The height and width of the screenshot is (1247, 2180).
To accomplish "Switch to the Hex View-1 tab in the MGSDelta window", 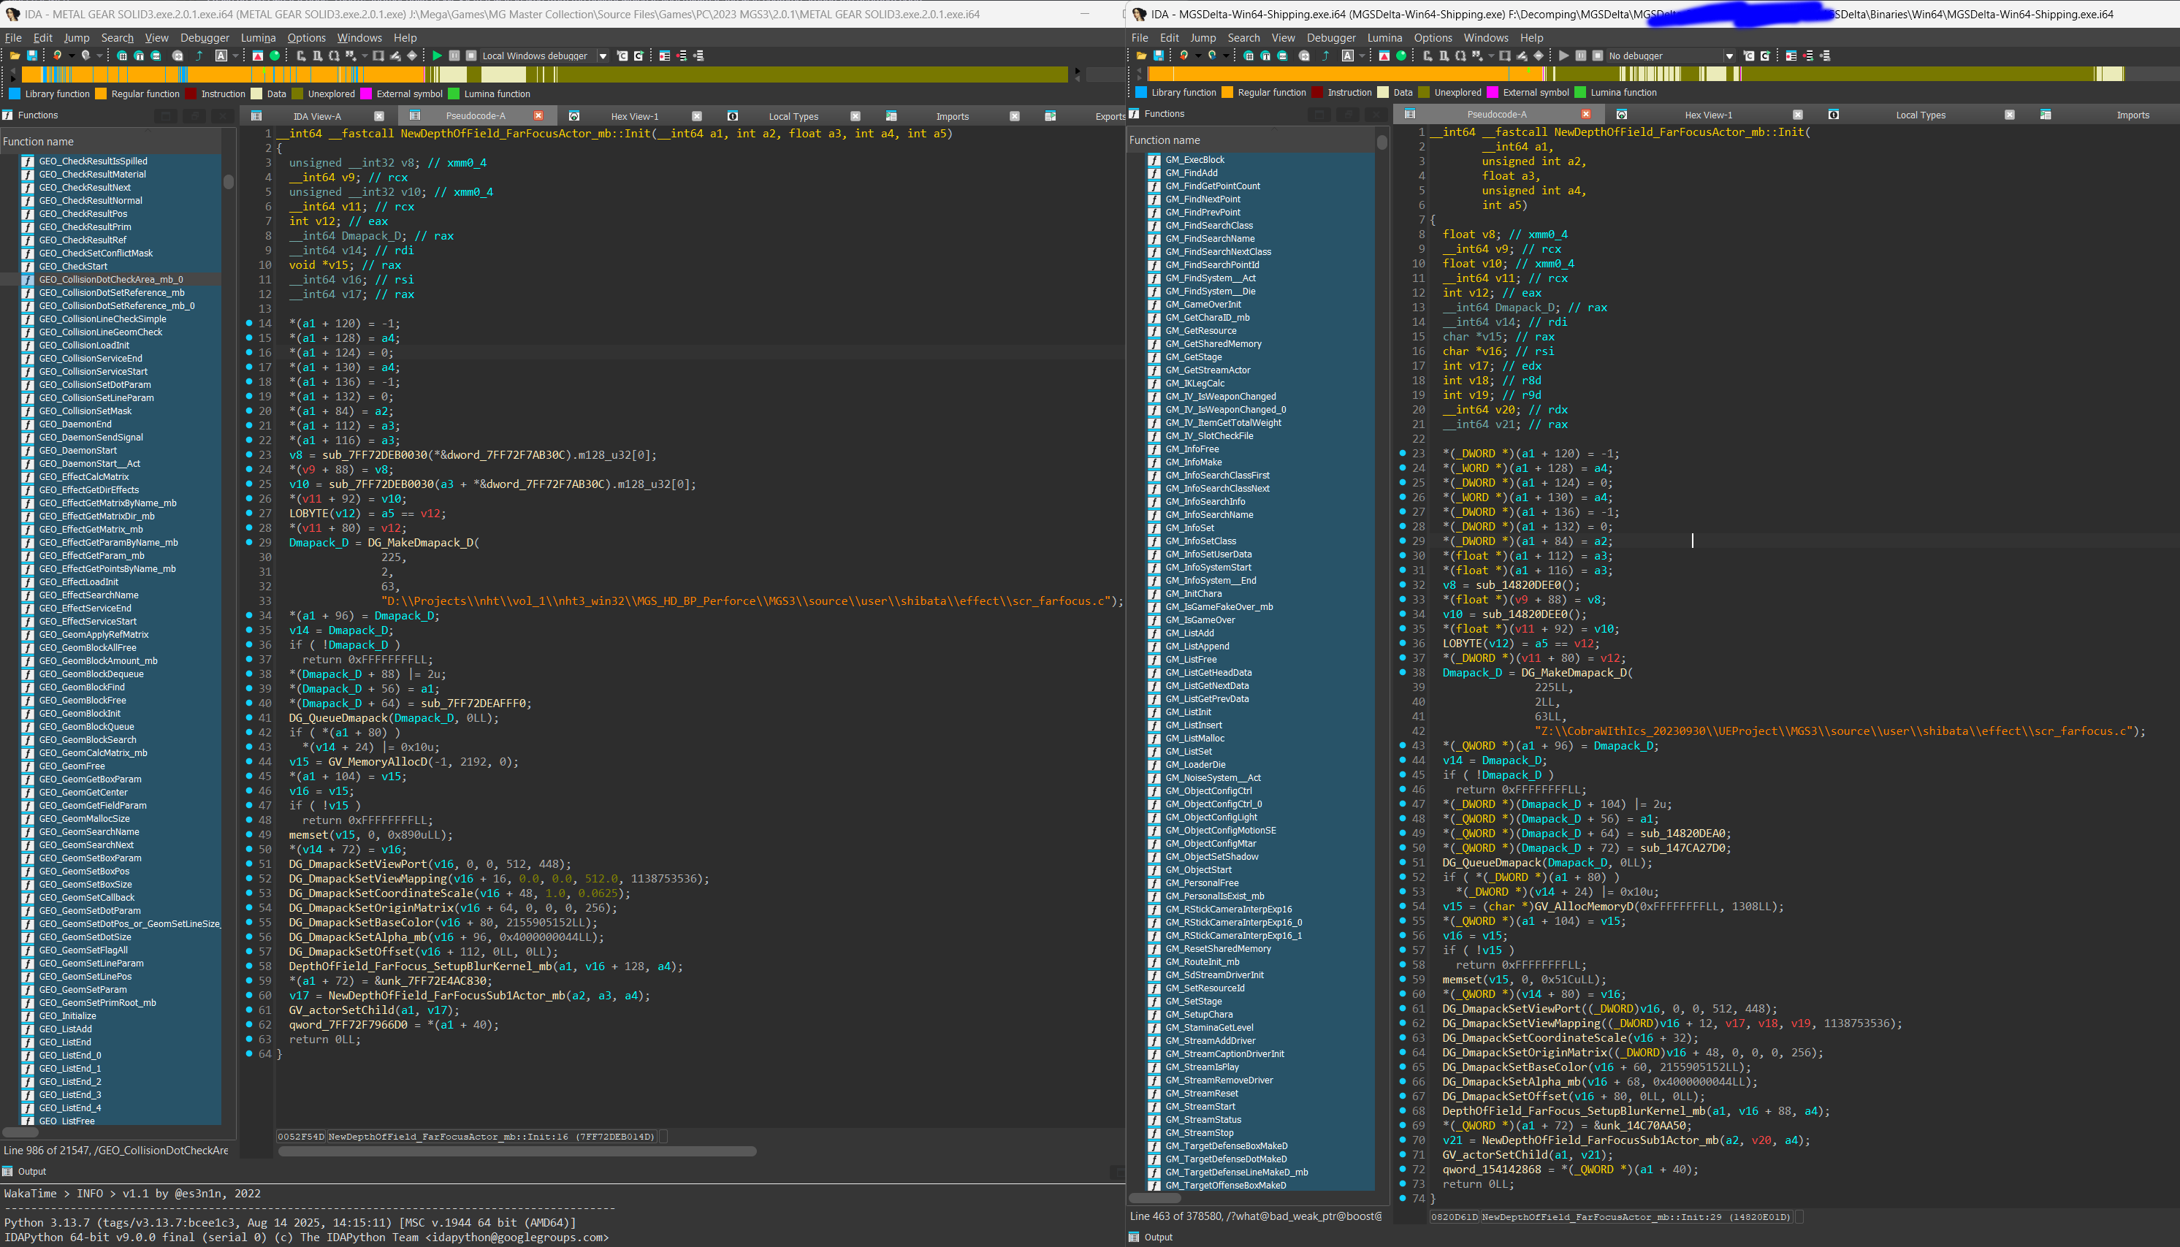I will tap(1707, 115).
